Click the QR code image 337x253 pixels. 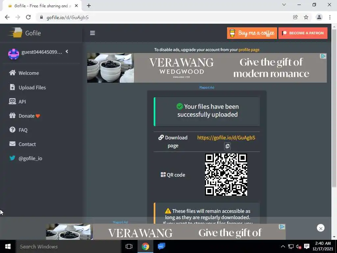click(x=226, y=175)
